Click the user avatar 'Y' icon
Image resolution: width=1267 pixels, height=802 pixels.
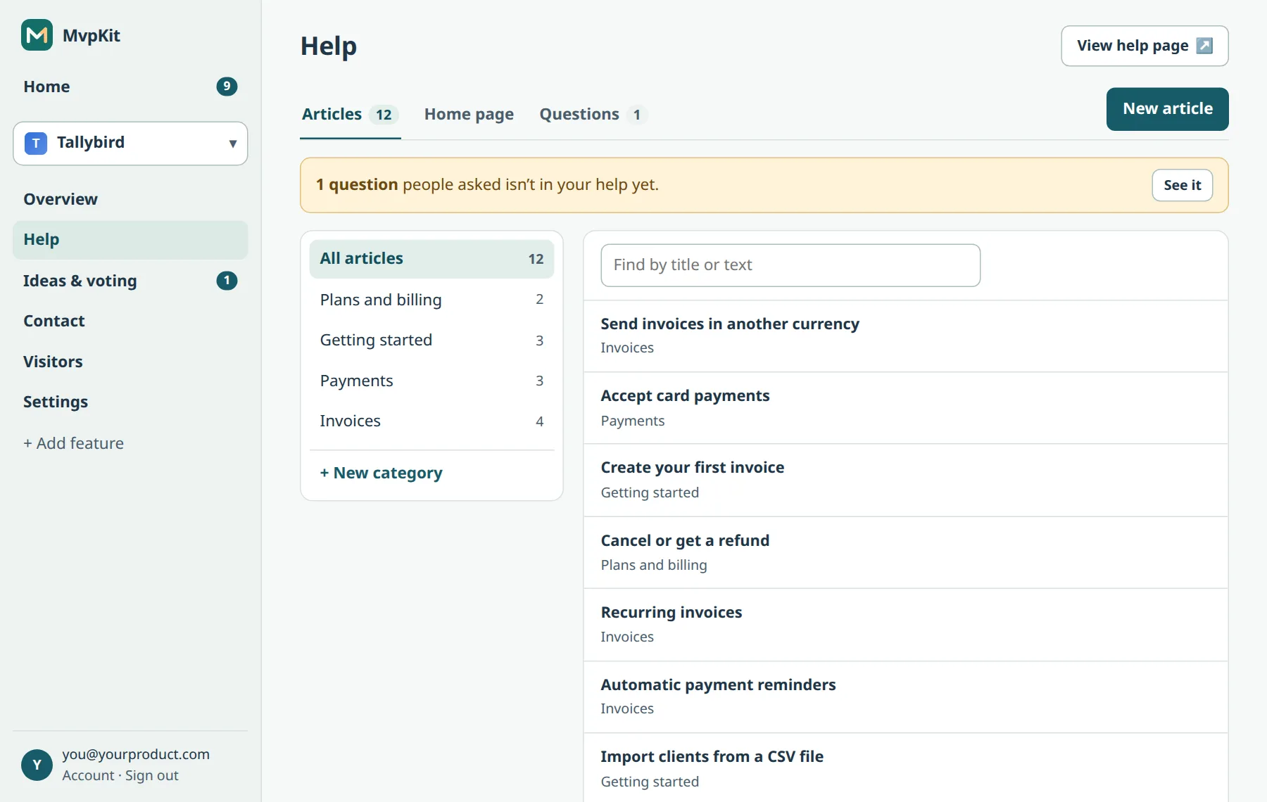pyautogui.click(x=37, y=765)
